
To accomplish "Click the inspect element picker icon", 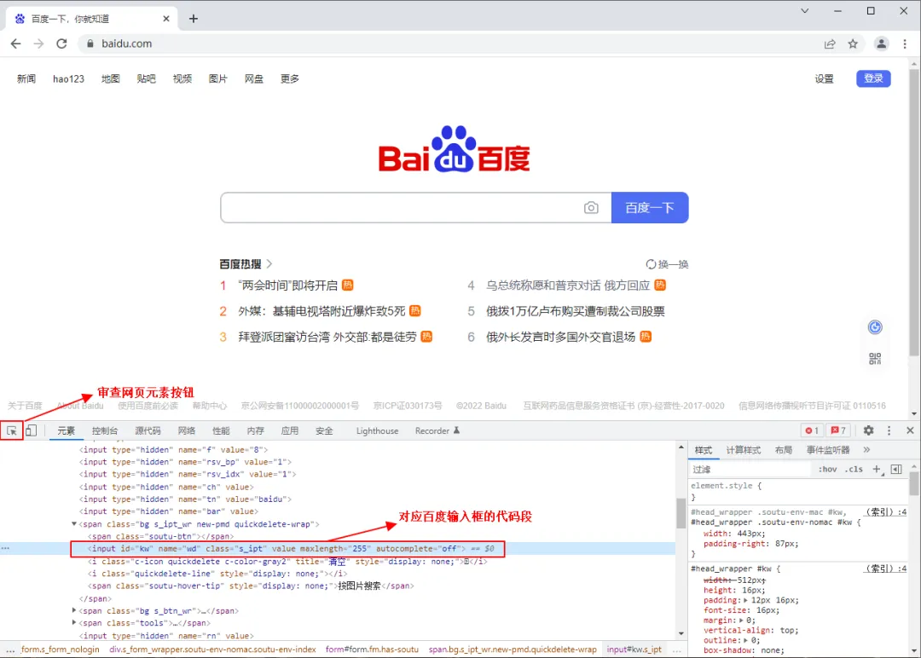I will click(x=12, y=430).
